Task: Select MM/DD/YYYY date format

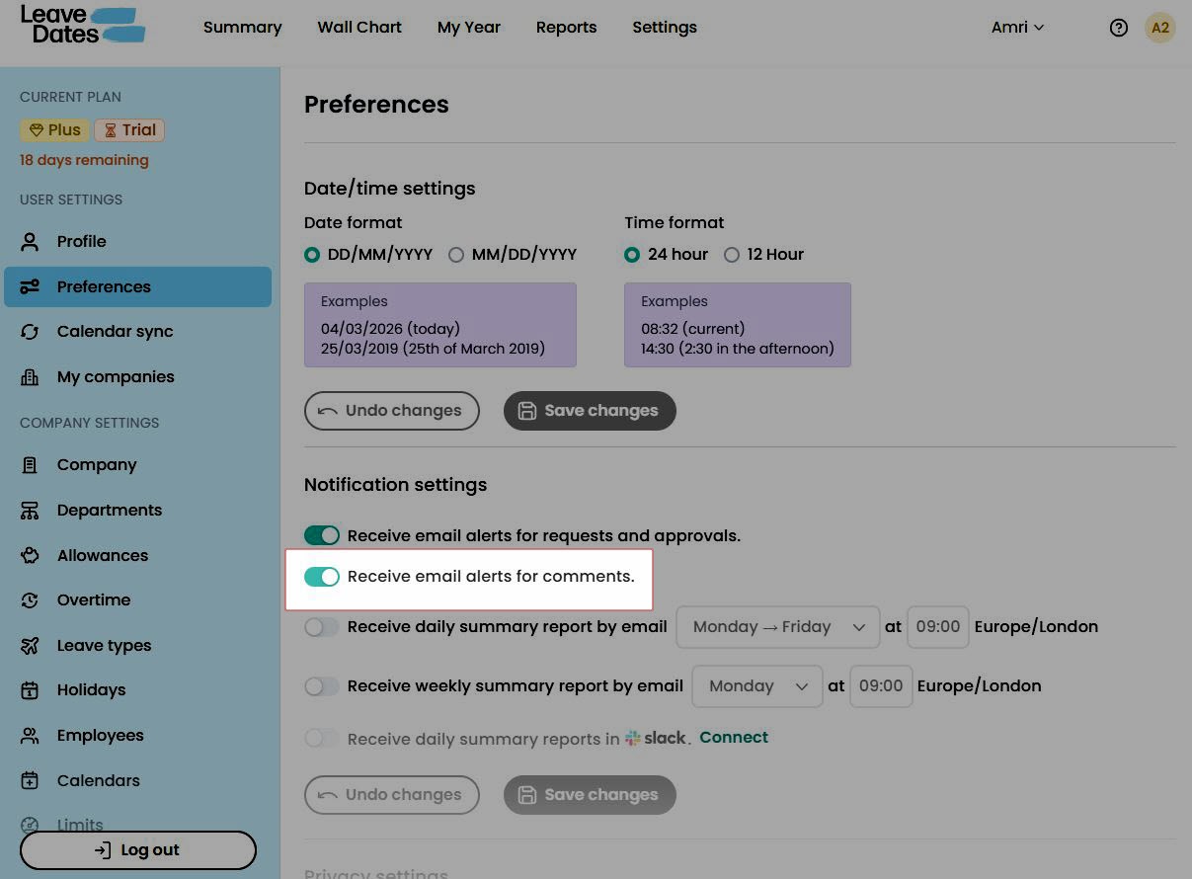Action: click(x=456, y=255)
